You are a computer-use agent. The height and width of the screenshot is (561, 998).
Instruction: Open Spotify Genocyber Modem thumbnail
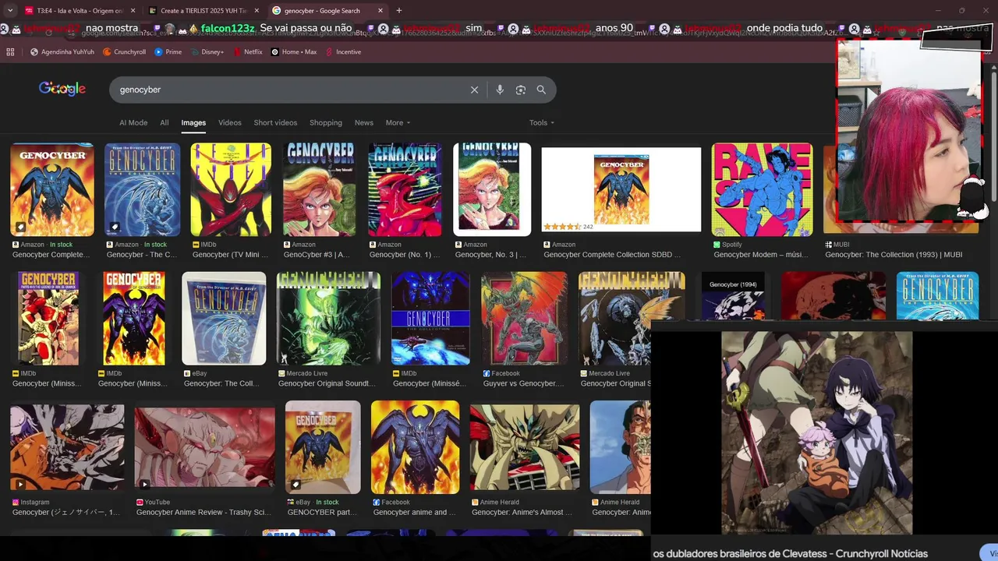762,189
